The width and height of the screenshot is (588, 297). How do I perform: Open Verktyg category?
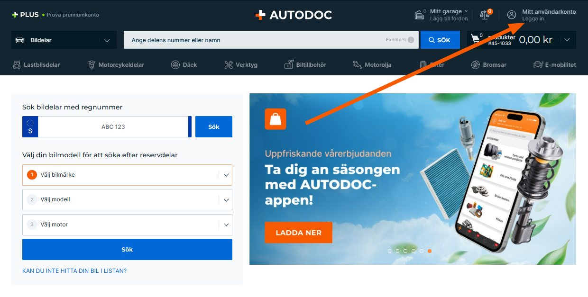[241, 64]
